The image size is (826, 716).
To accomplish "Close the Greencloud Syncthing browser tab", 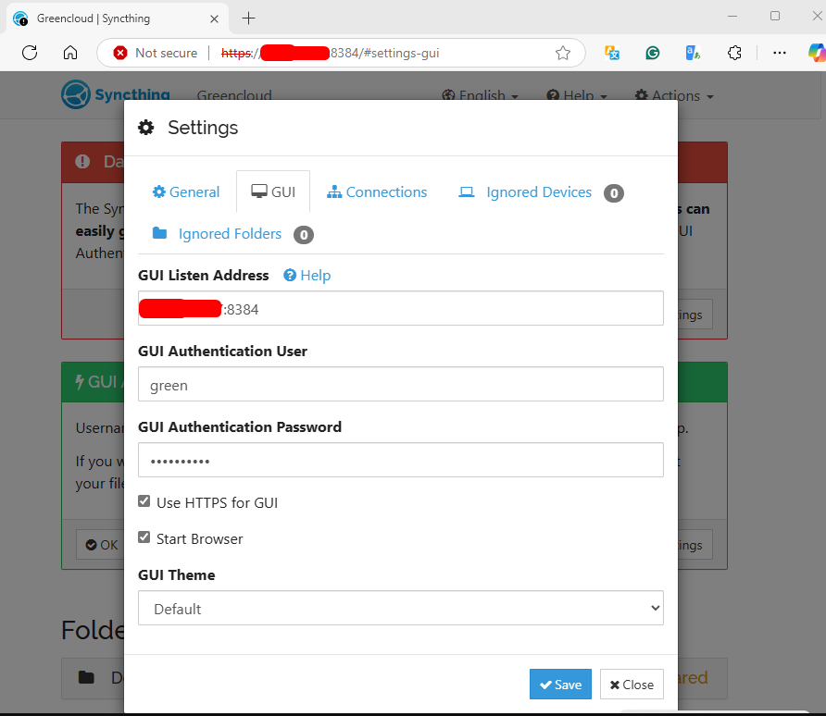I will click(x=214, y=19).
